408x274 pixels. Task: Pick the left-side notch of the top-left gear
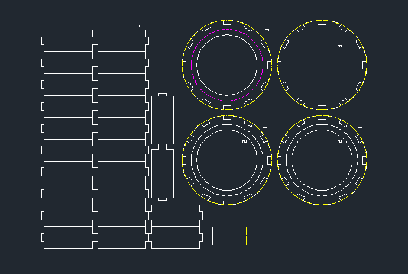tap(184, 65)
